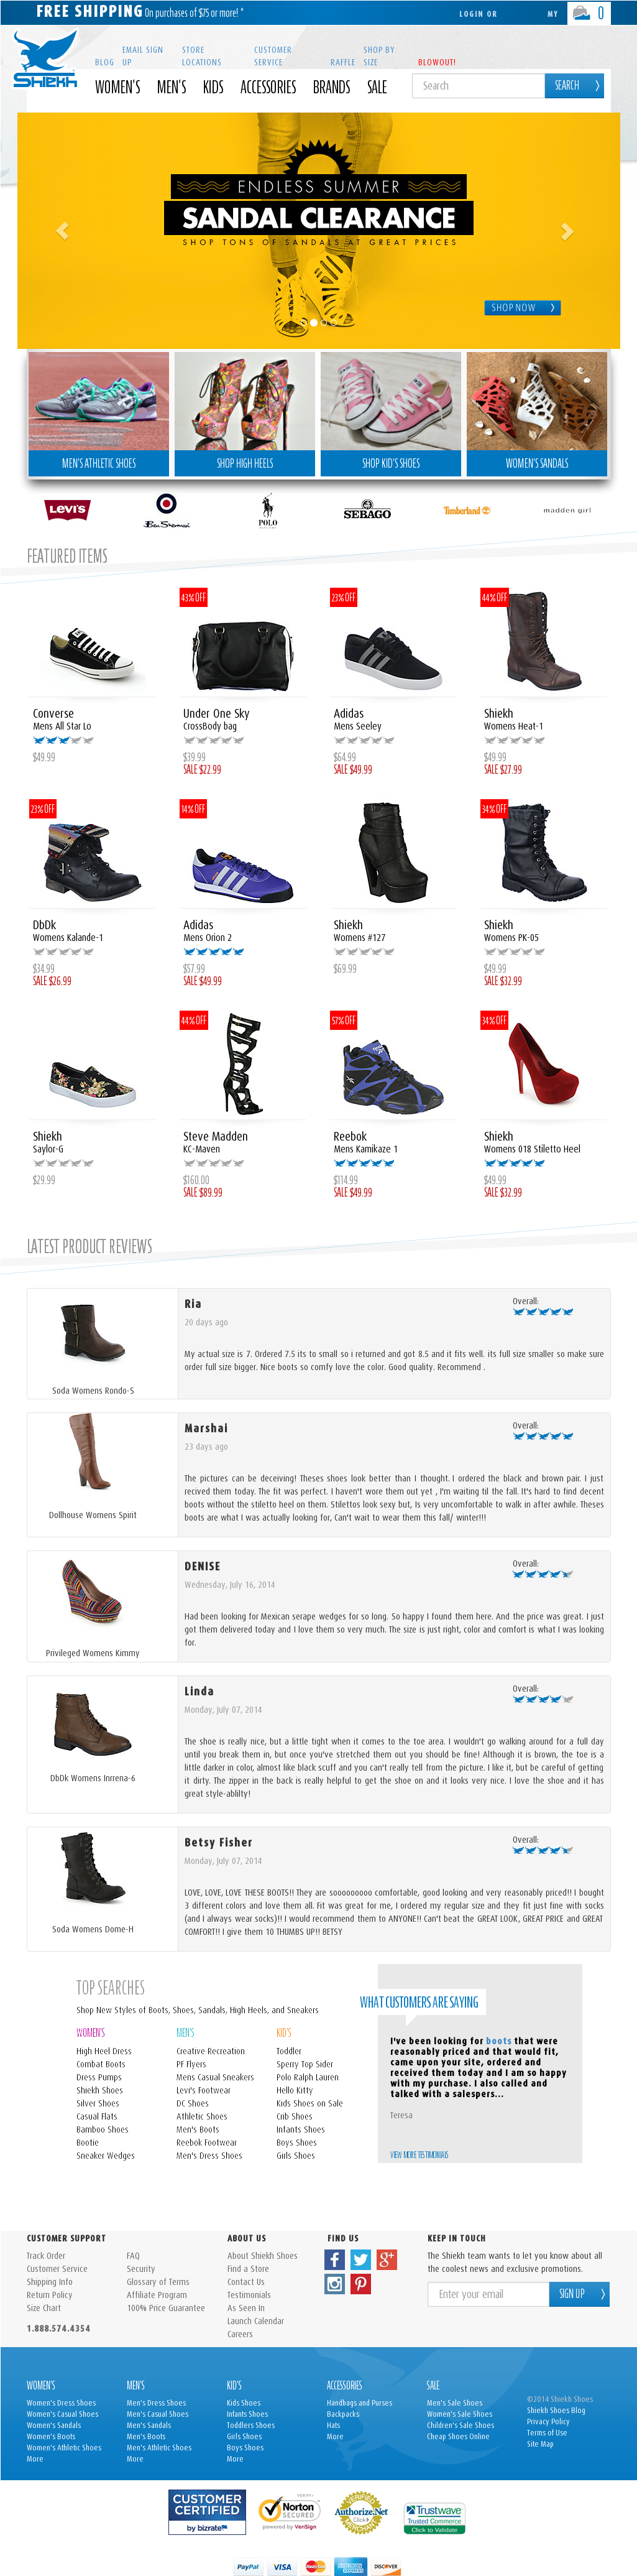Viewport: 637px width, 2576px height.
Task: Open the Accessories navigation menu
Action: [x=268, y=87]
